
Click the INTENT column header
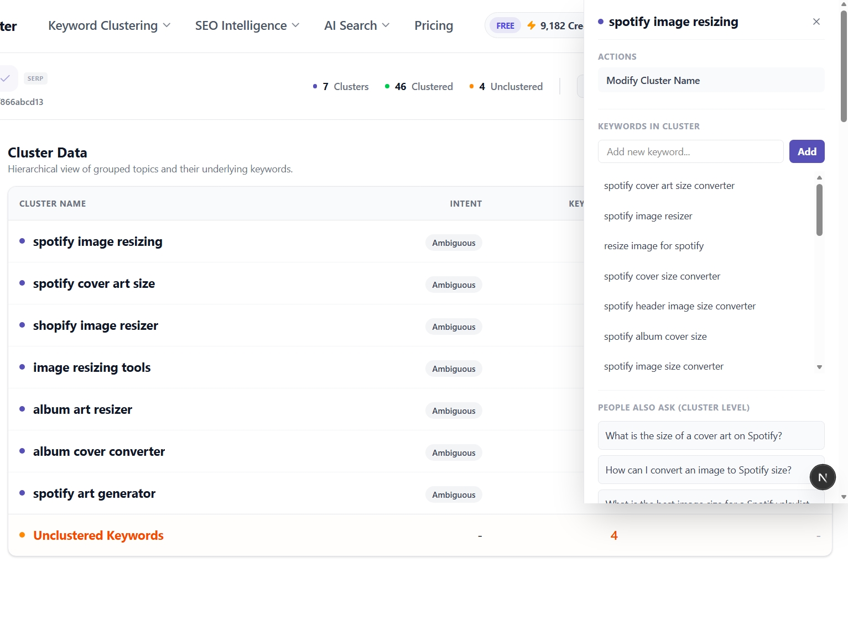tap(466, 204)
